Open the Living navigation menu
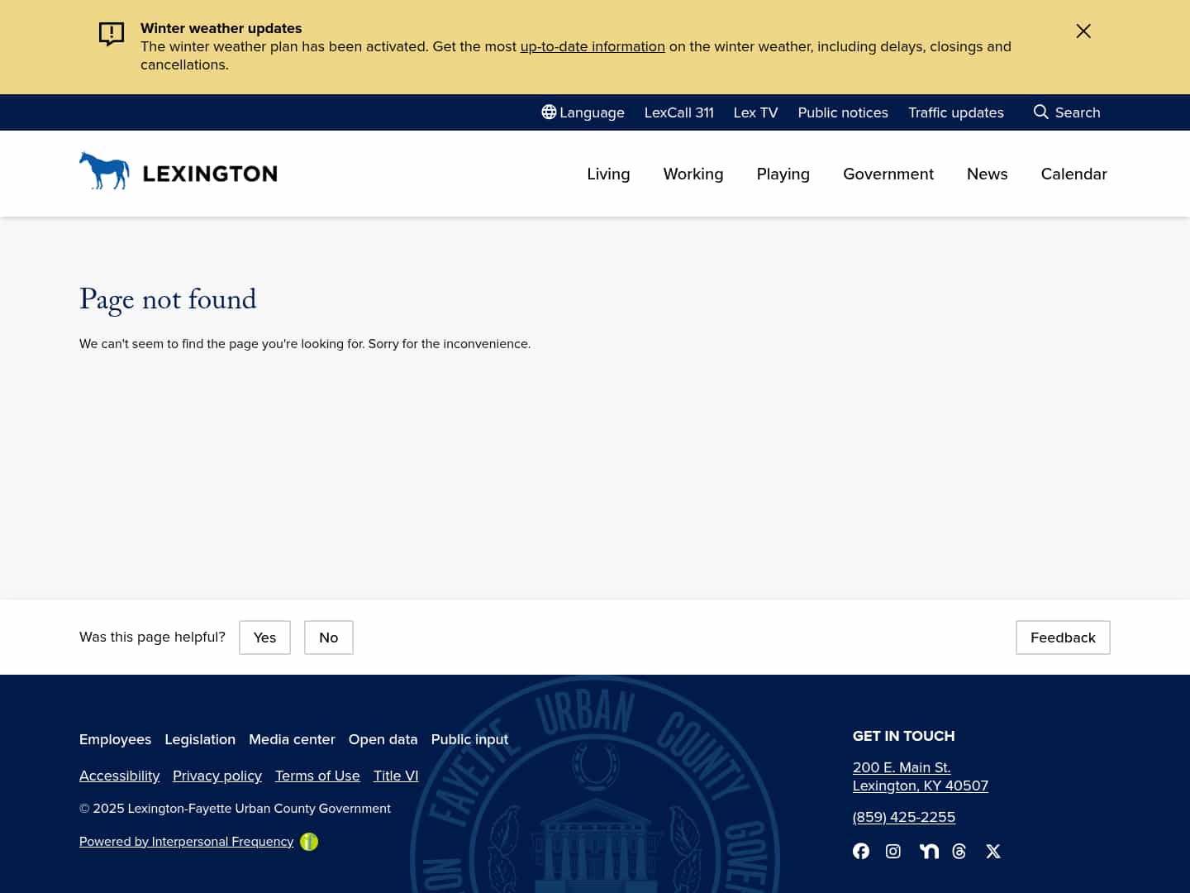The image size is (1190, 893). click(x=608, y=174)
